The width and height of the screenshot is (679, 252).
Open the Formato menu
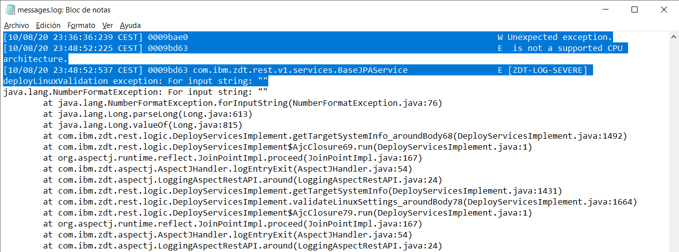81,25
